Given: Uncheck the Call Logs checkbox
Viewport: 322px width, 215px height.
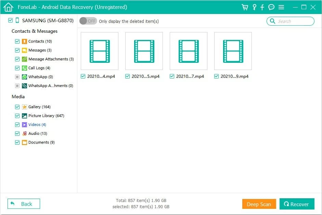Looking at the screenshot, I should [17, 68].
